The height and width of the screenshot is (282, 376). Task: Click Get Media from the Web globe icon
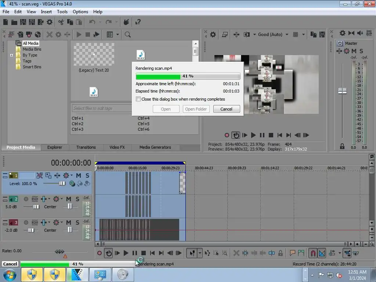[x=38, y=35]
